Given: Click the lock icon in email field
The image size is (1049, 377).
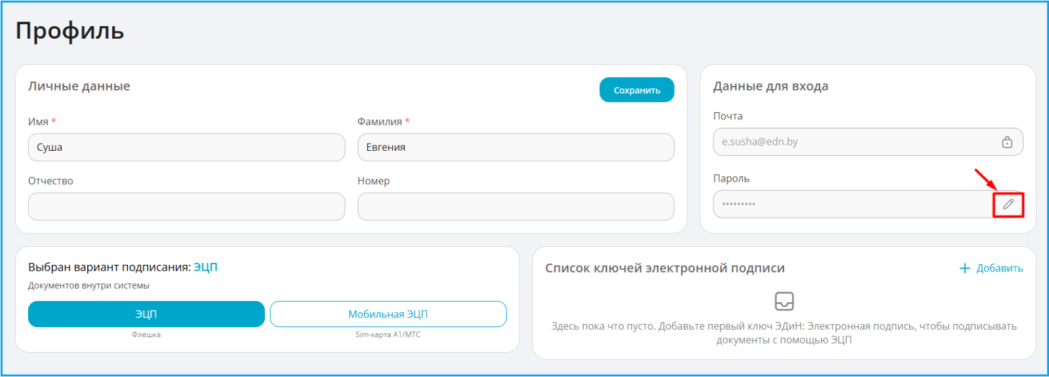Looking at the screenshot, I should (1007, 142).
